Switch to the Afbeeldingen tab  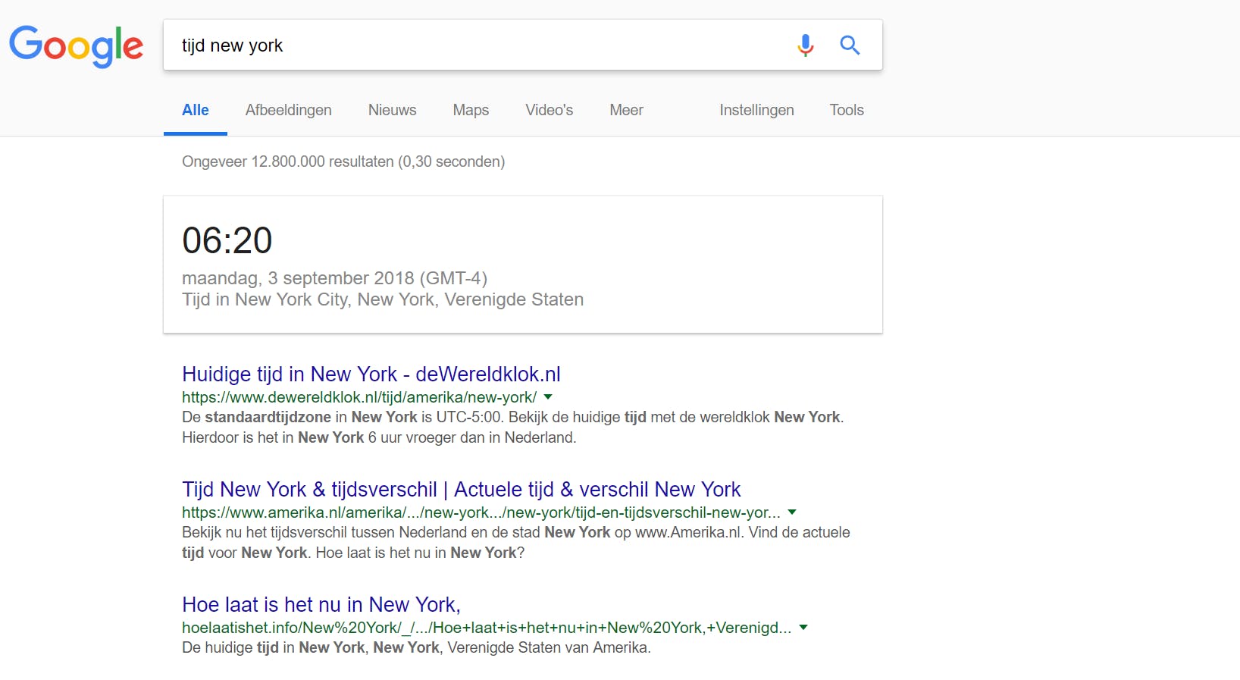tap(289, 110)
